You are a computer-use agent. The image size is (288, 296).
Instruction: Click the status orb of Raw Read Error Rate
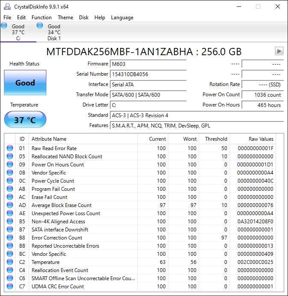[10, 148]
